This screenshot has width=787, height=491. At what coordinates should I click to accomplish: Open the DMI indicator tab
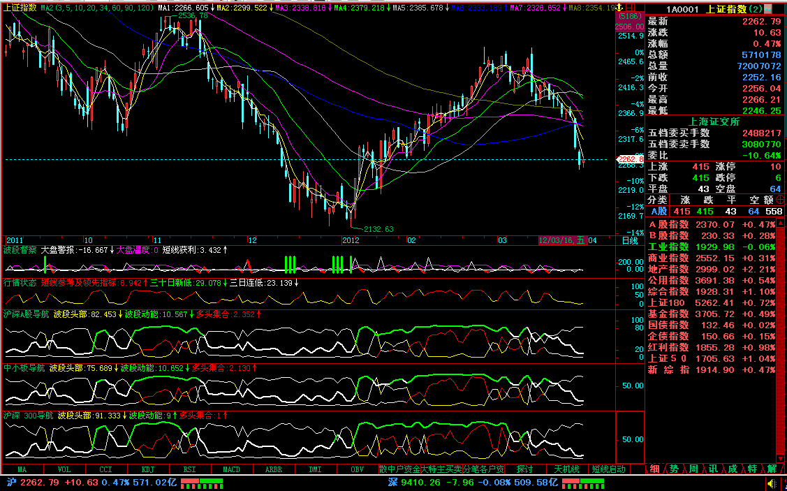315,469
